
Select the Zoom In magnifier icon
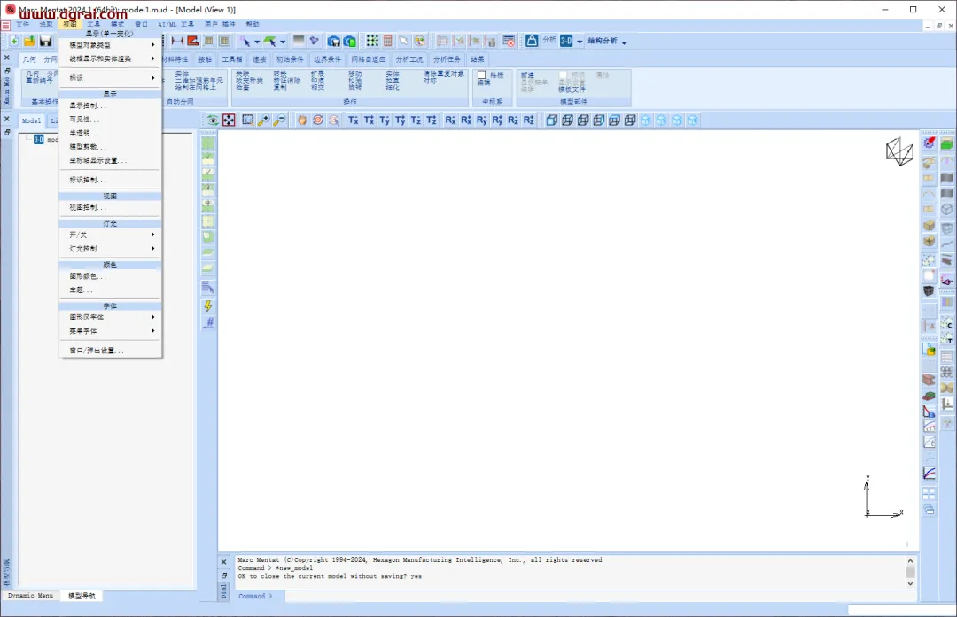click(264, 120)
